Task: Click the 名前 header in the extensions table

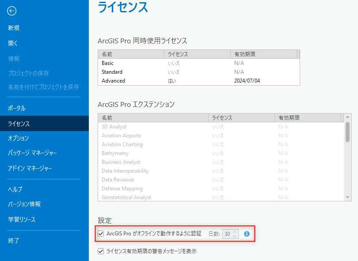Action: pyautogui.click(x=153, y=118)
